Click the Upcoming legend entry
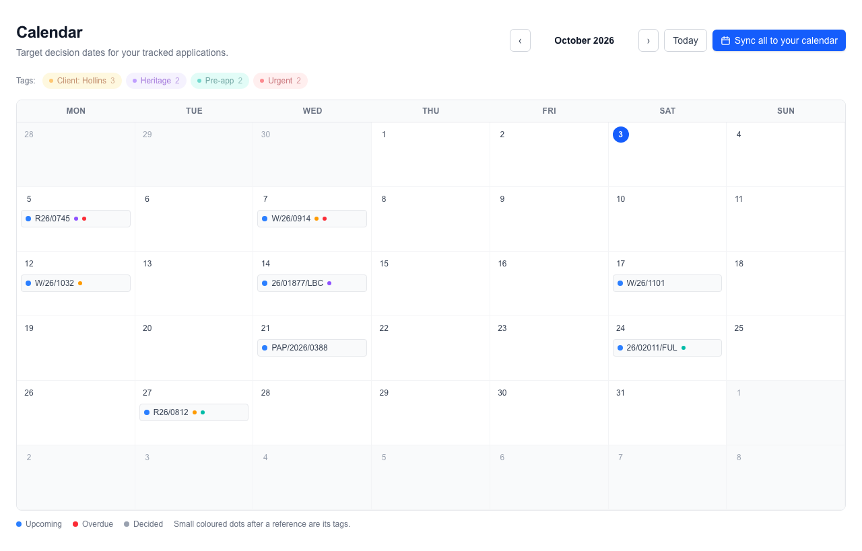Screen dimensions: 862x551 (x=39, y=524)
